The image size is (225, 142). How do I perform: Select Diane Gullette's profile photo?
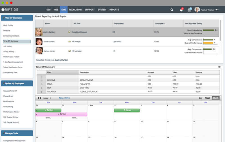pyautogui.click(x=39, y=42)
